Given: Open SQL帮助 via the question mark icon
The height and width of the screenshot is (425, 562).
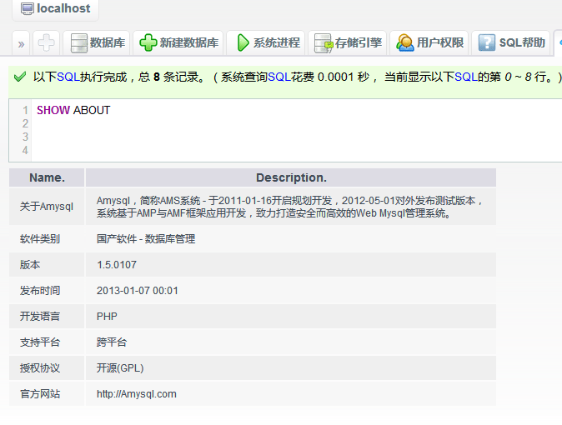Looking at the screenshot, I should pos(487,42).
